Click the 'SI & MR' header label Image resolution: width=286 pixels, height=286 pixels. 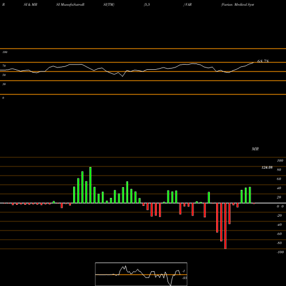[30, 5]
